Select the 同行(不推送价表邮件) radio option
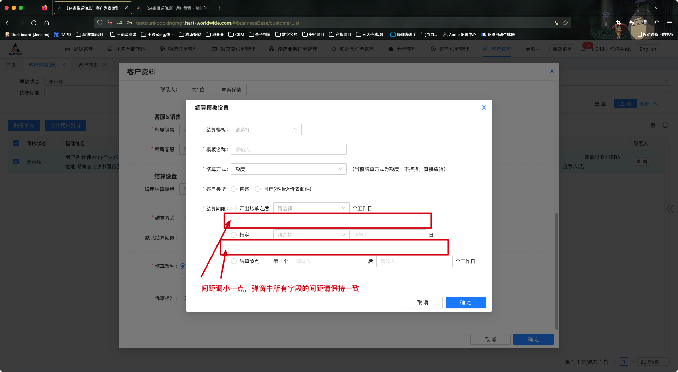678x372 pixels. click(258, 189)
